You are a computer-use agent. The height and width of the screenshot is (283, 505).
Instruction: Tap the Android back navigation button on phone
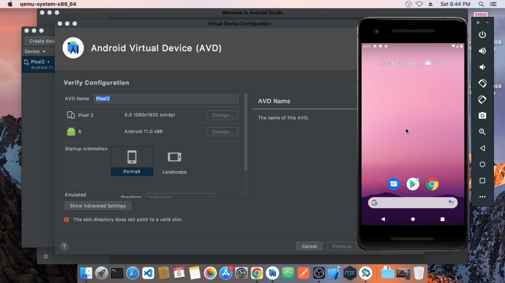point(383,219)
